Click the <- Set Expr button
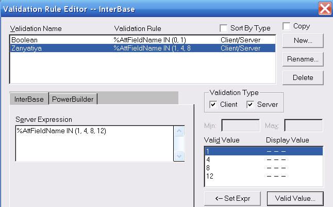The width and height of the screenshot is (333, 207). point(232,199)
